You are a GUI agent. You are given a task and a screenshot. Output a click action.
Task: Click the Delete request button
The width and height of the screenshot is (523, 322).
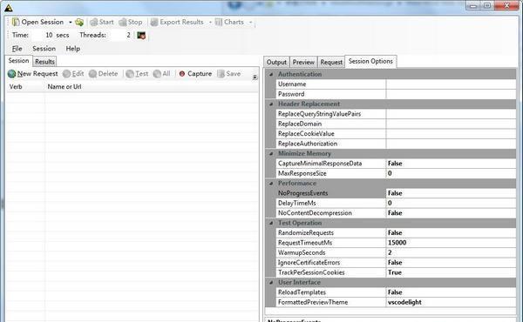103,74
